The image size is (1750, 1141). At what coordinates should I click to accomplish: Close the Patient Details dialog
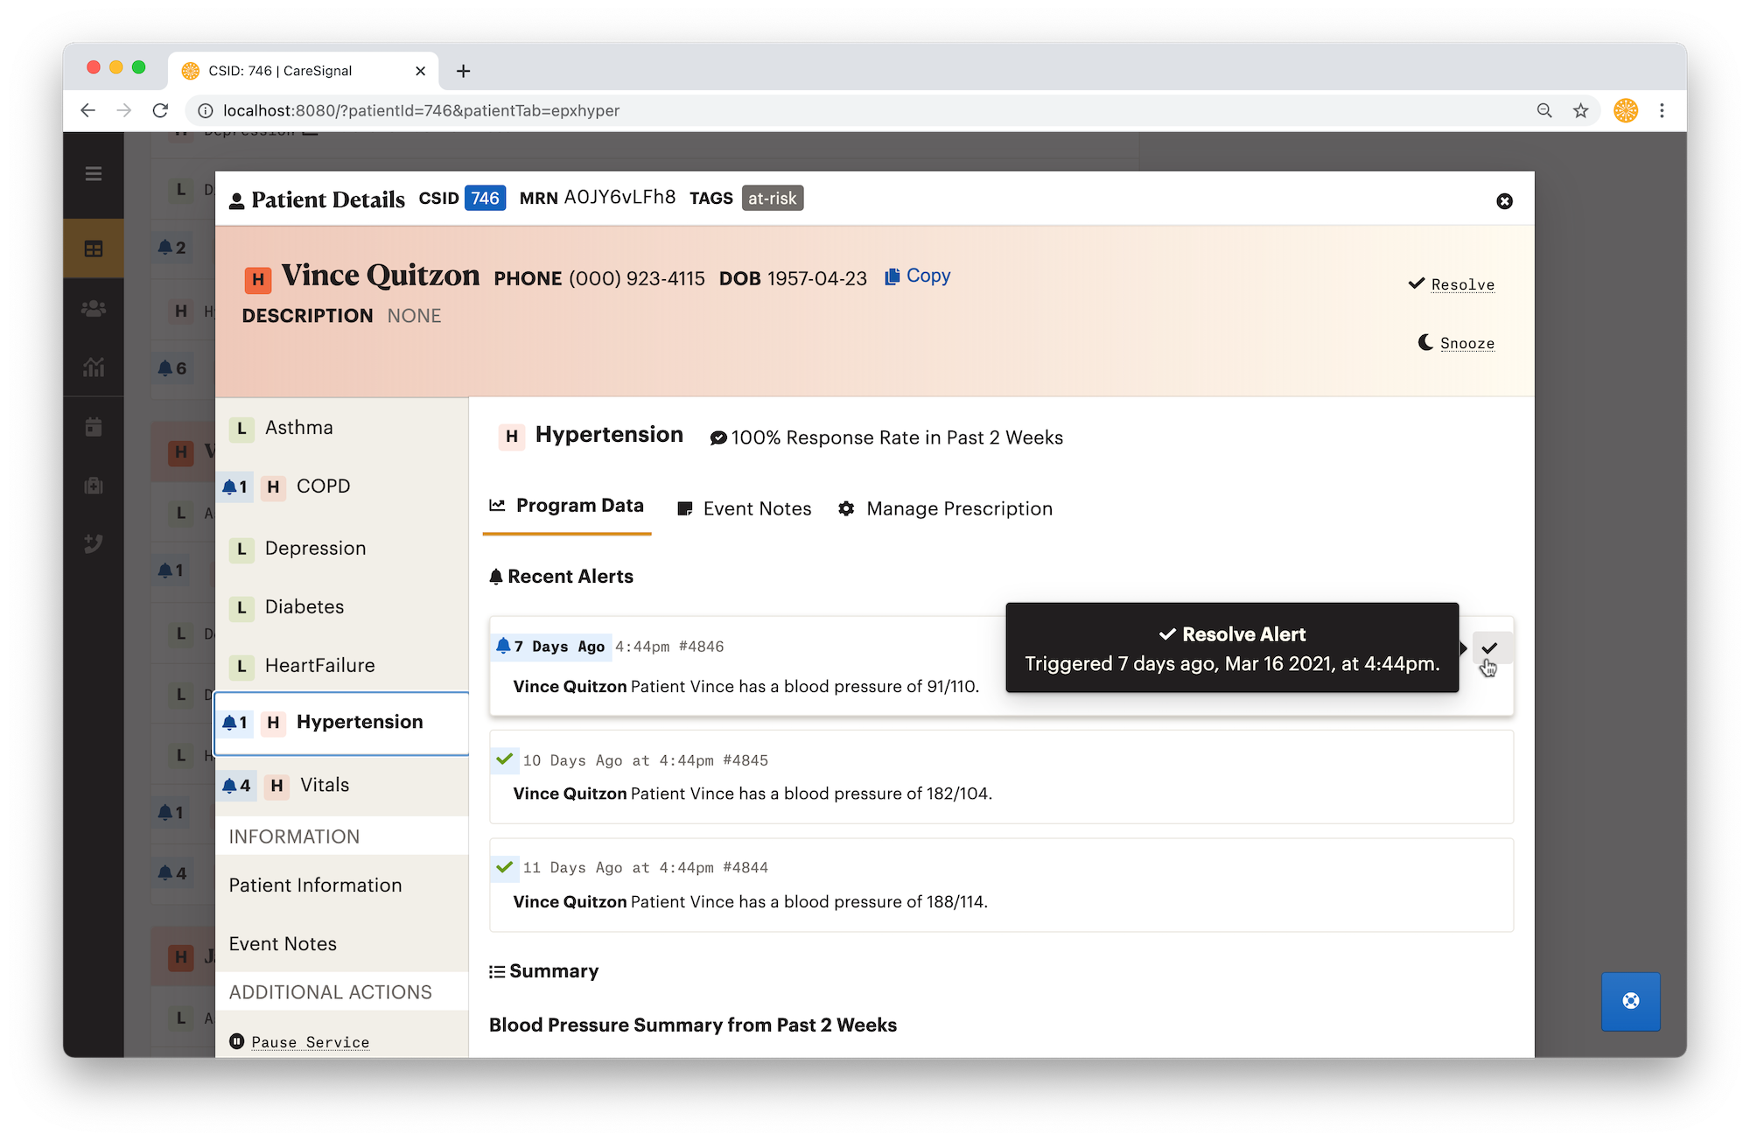1504,201
